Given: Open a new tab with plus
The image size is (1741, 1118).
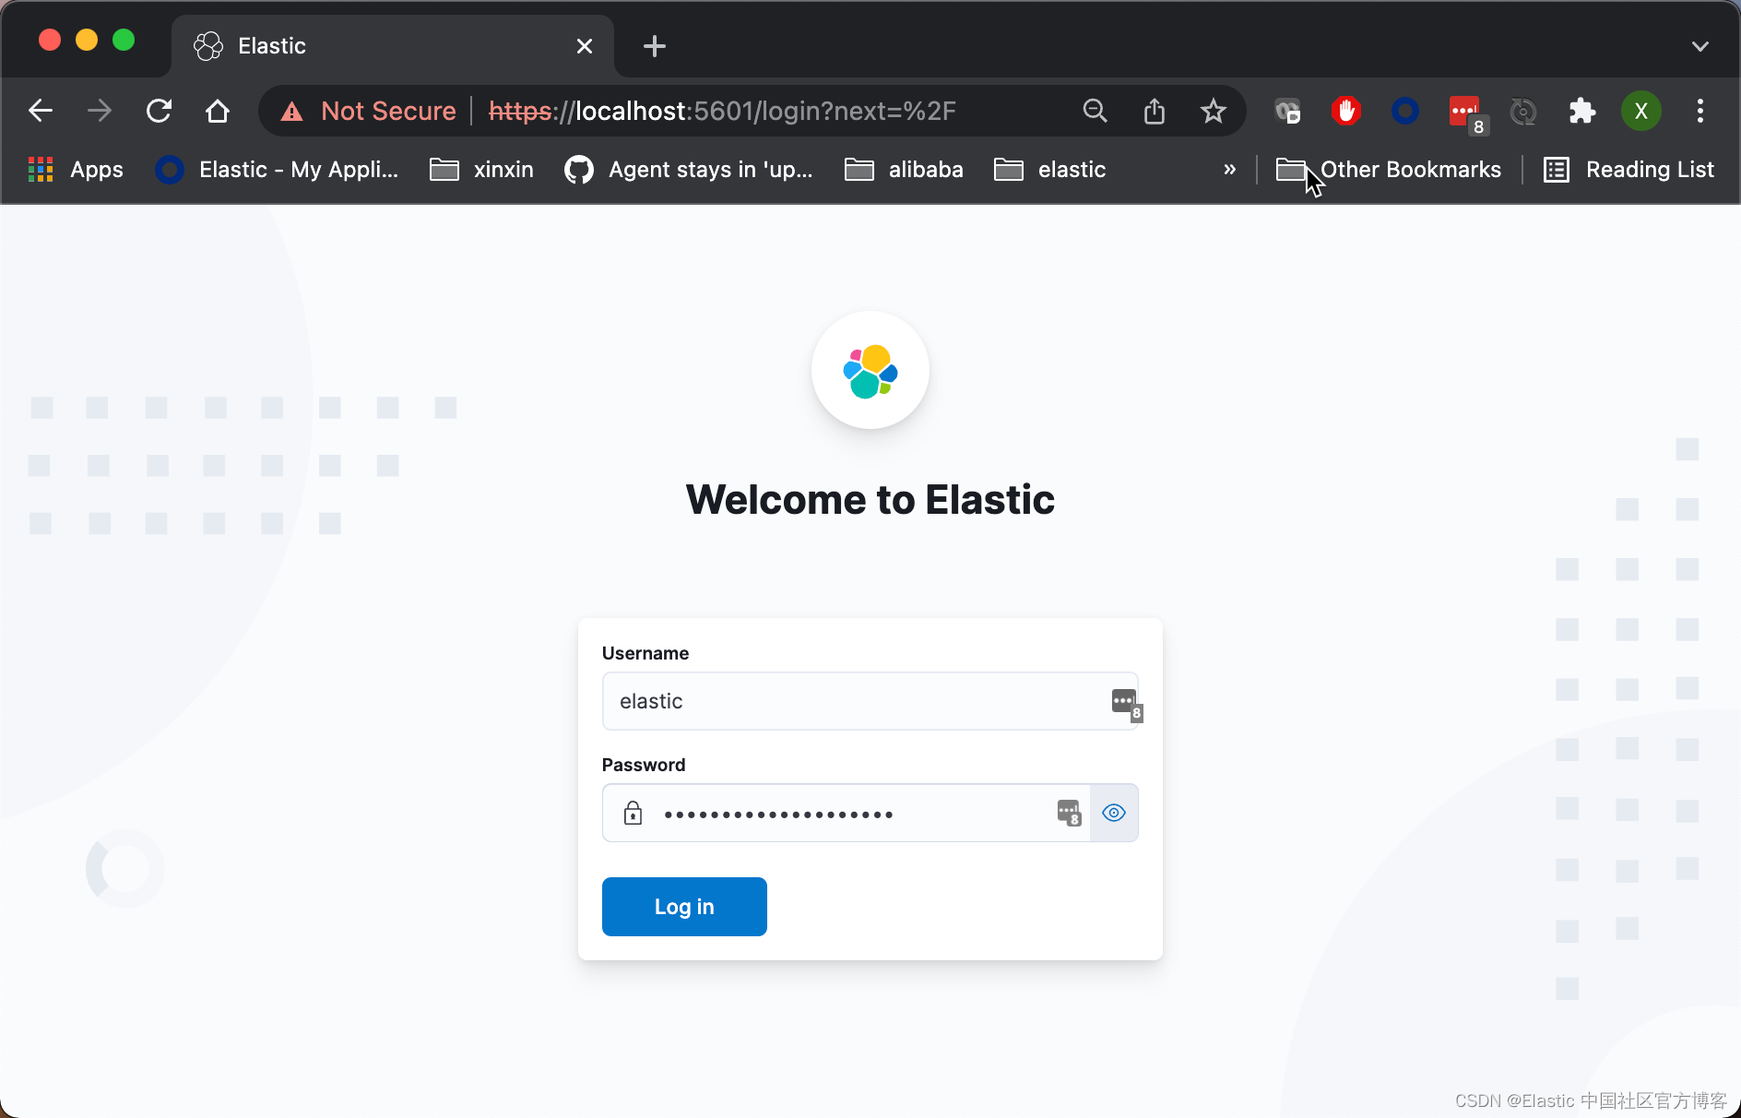Looking at the screenshot, I should (x=654, y=46).
